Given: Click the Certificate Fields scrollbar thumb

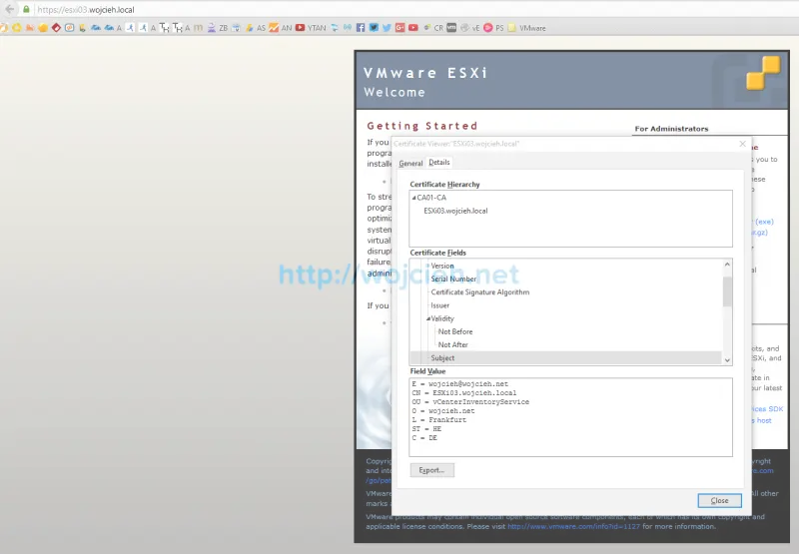Looking at the screenshot, I should tap(727, 291).
